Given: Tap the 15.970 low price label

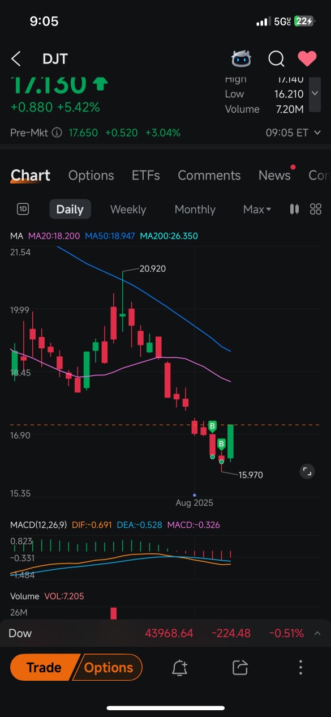Looking at the screenshot, I should (x=251, y=475).
